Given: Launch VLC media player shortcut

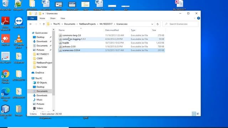Looking at the screenshot, I should 19,41.
